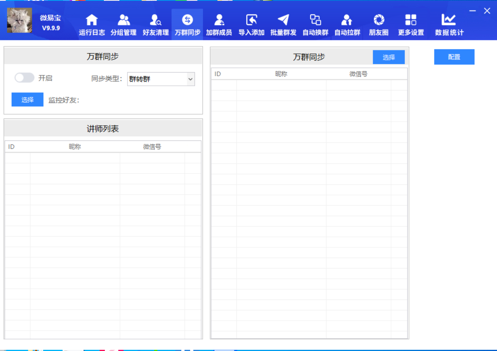This screenshot has width=497, height=351.
Task: Click 昵称 column header in 讲师列表
Action: click(x=75, y=147)
